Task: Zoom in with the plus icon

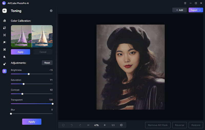Action: 105,125
